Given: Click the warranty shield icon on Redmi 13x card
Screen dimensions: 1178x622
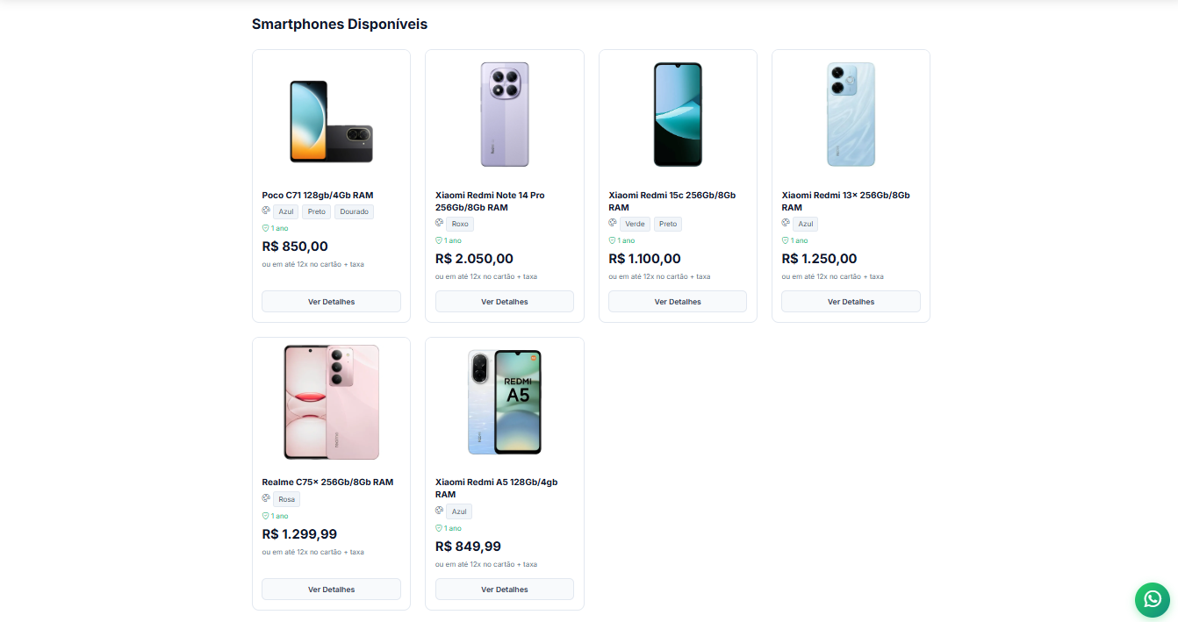Looking at the screenshot, I should (786, 240).
